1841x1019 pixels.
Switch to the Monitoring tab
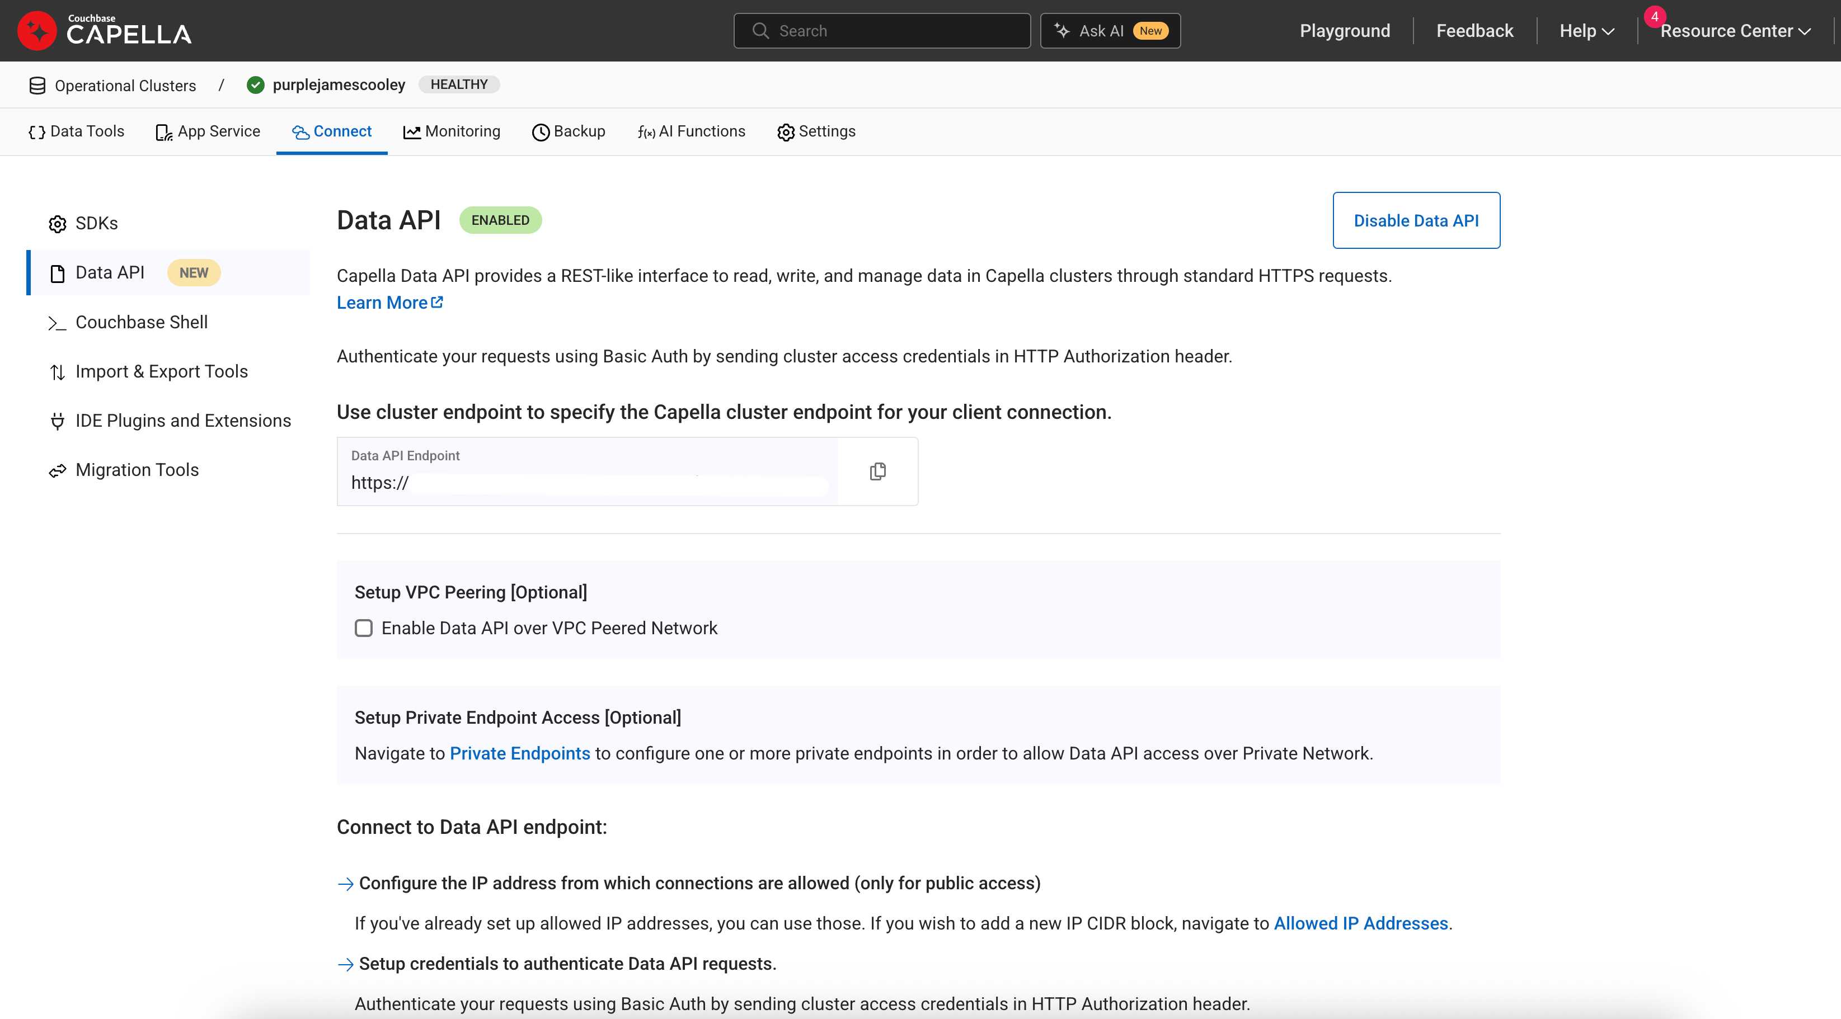click(452, 131)
